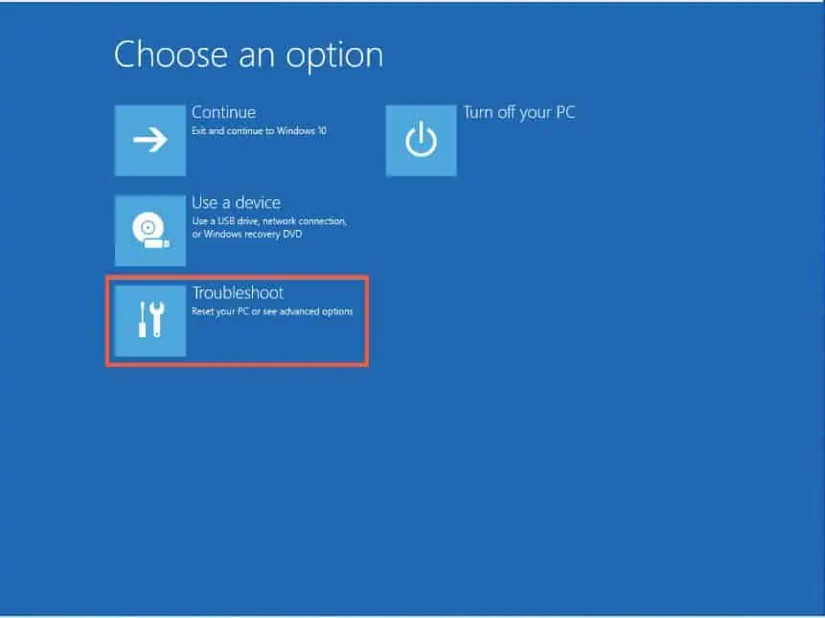Viewport: 825px width, 618px height.
Task: Click 'Reset your PC or see advanced options' text
Action: [x=272, y=311]
